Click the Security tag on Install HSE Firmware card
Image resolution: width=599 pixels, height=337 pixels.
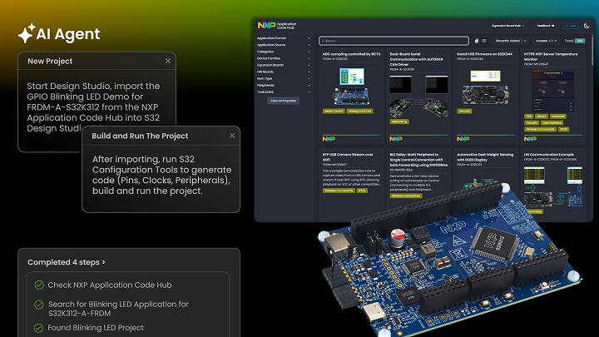[x=464, y=112]
